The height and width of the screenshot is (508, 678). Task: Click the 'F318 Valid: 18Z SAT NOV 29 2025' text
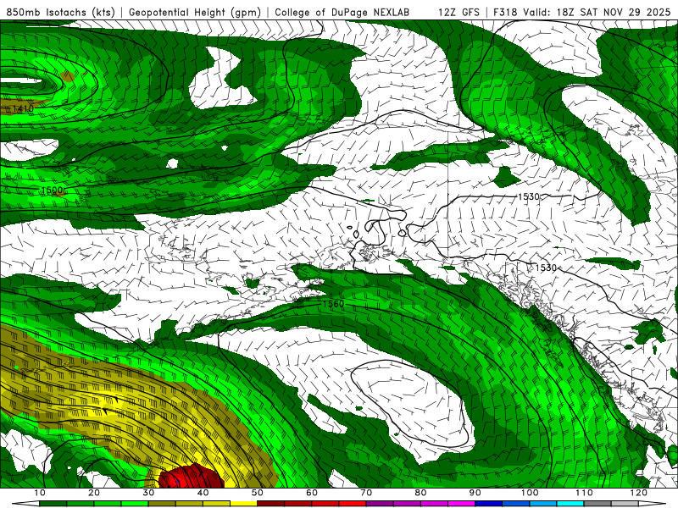point(583,12)
